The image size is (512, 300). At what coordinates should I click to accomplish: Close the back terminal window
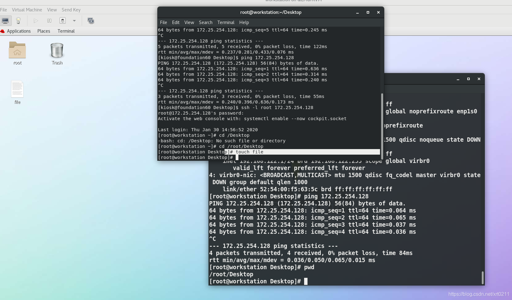click(x=479, y=79)
